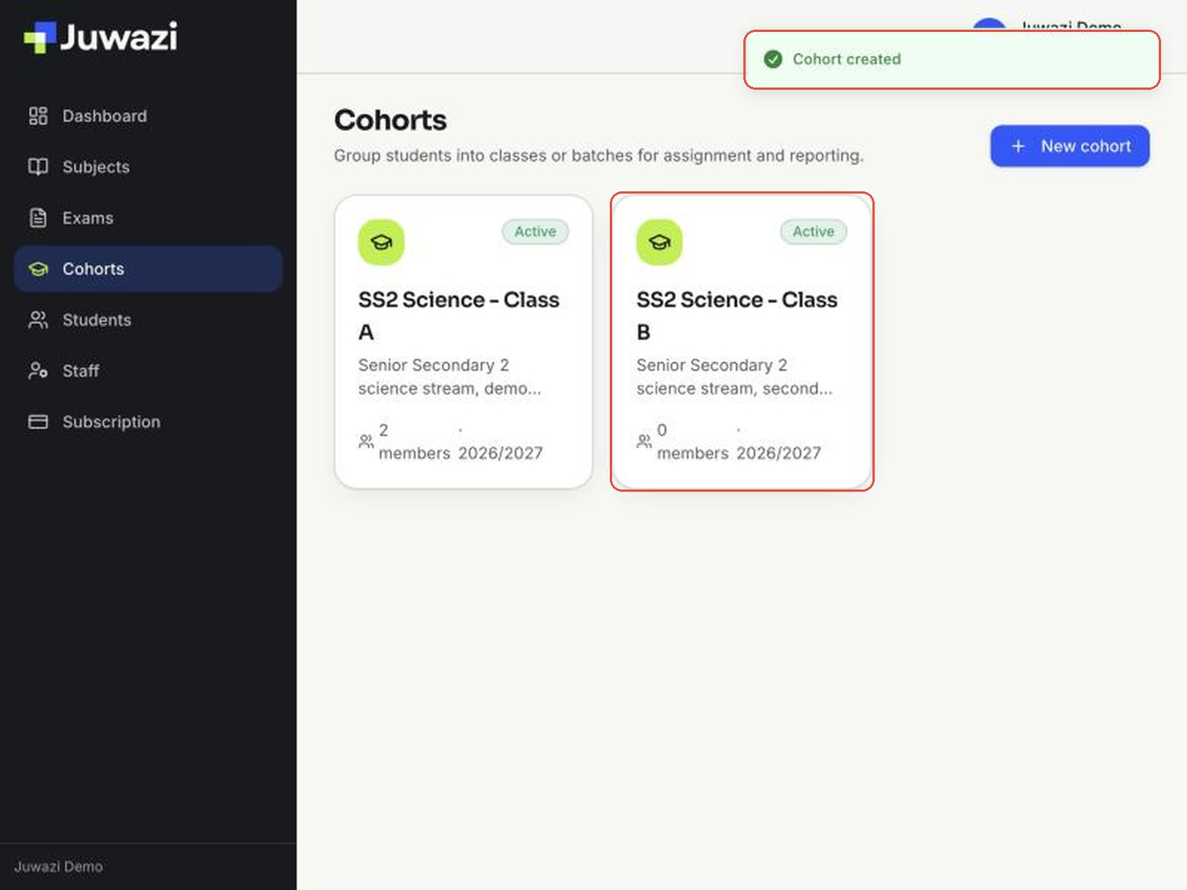1187x890 pixels.
Task: Go to the Subjects page
Action: pos(148,167)
